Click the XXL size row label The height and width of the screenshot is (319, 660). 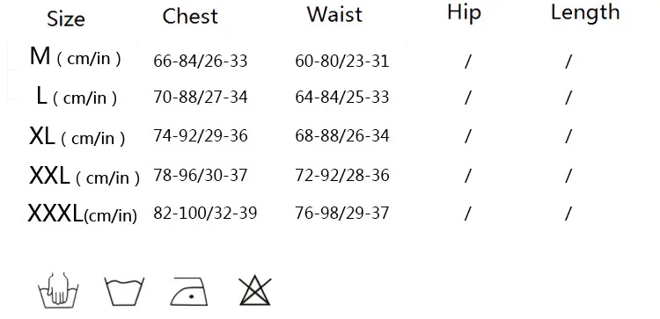(x=84, y=176)
